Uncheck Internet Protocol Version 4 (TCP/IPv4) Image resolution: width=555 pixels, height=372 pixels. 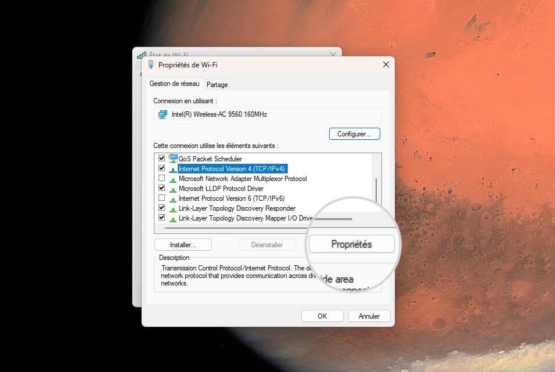162,168
